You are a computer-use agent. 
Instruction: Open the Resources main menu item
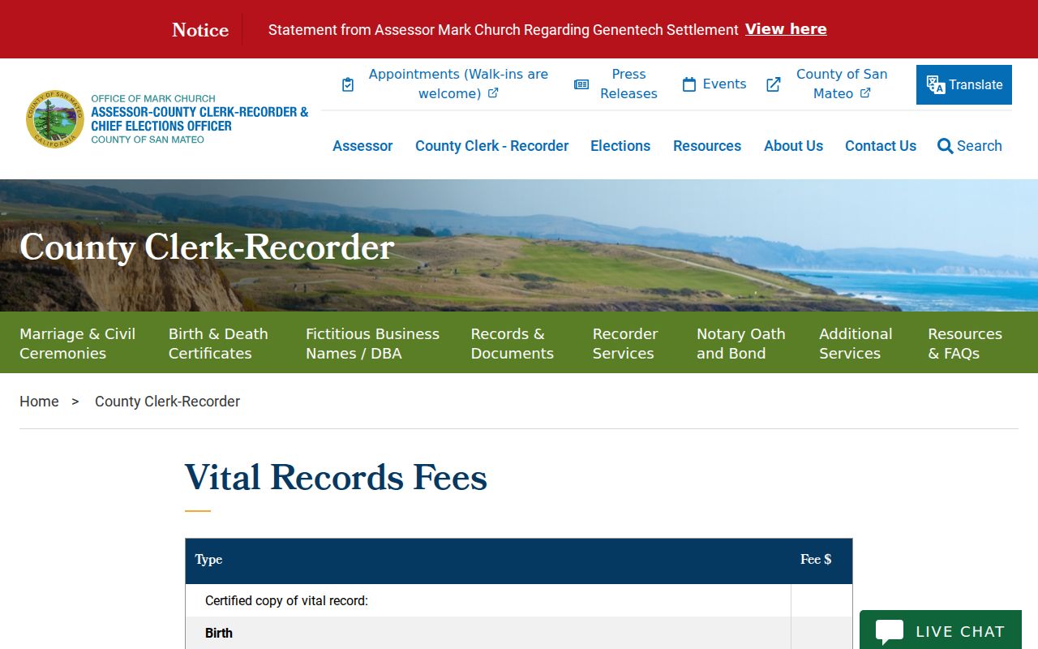(707, 146)
